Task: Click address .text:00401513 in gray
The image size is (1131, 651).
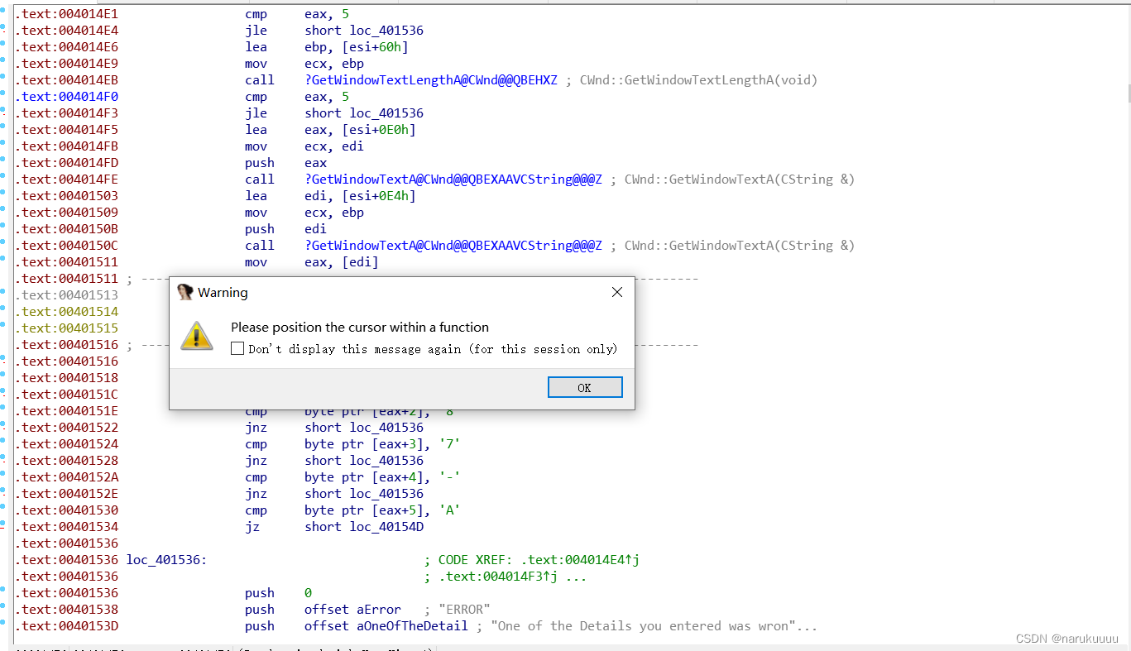Action: 67,295
